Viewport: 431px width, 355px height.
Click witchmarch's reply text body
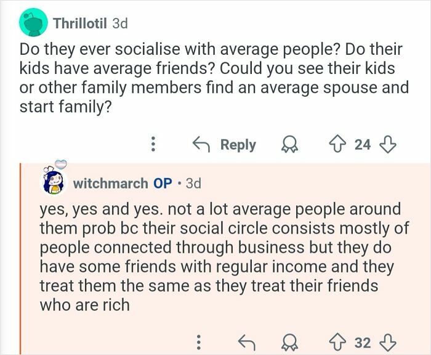click(224, 257)
